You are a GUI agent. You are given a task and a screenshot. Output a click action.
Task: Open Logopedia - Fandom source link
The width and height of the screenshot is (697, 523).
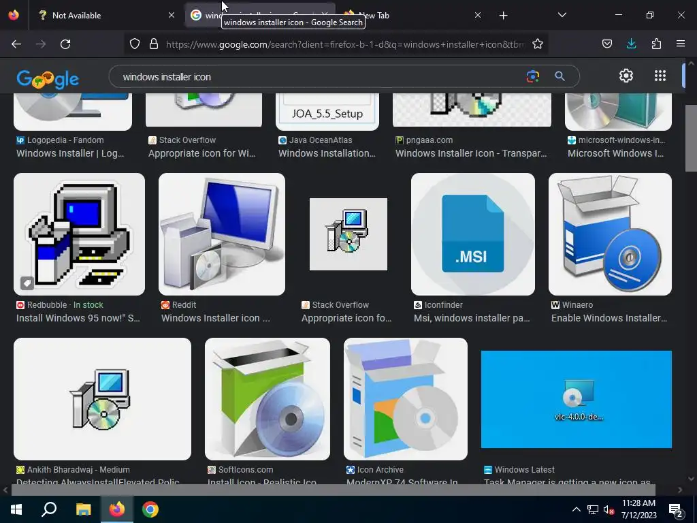pyautogui.click(x=65, y=140)
